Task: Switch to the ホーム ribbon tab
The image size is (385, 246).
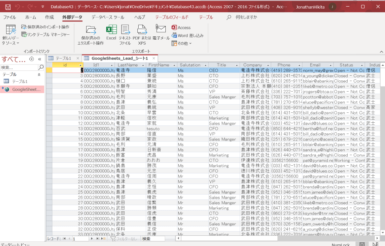Action: pos(30,17)
